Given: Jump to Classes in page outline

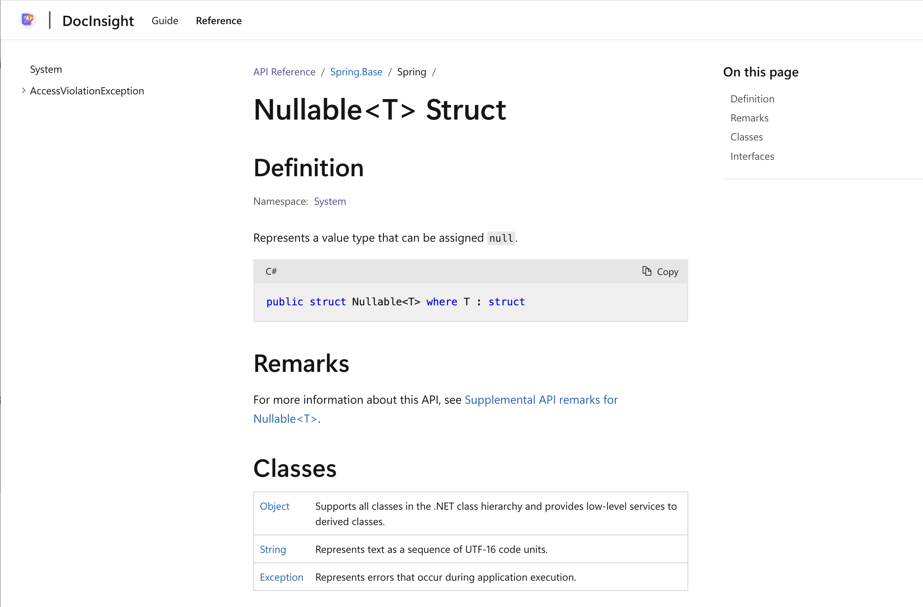Looking at the screenshot, I should (746, 137).
